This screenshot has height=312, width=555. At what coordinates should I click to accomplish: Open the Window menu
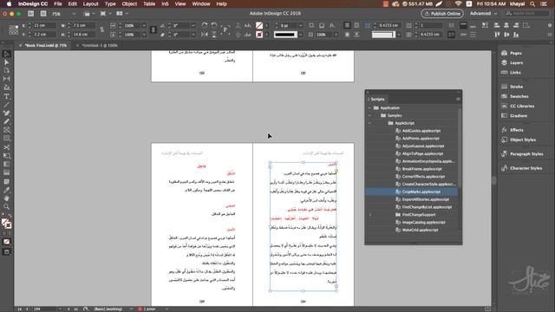click(200, 3)
